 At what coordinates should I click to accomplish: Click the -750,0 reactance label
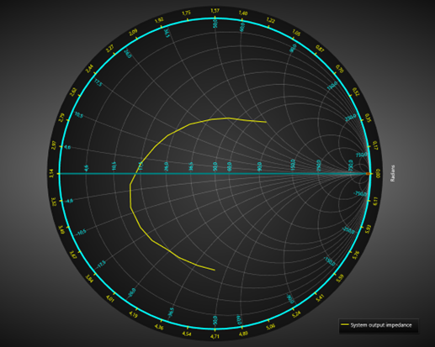click(359, 193)
